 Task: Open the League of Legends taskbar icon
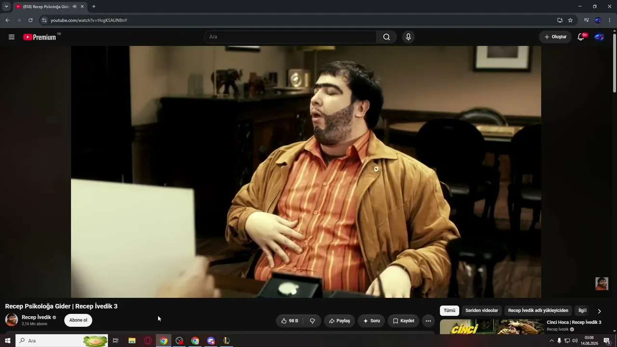(x=226, y=341)
